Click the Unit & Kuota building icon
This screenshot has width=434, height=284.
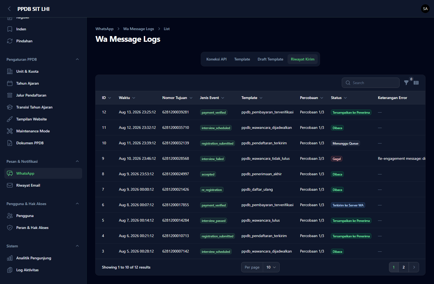click(10, 71)
